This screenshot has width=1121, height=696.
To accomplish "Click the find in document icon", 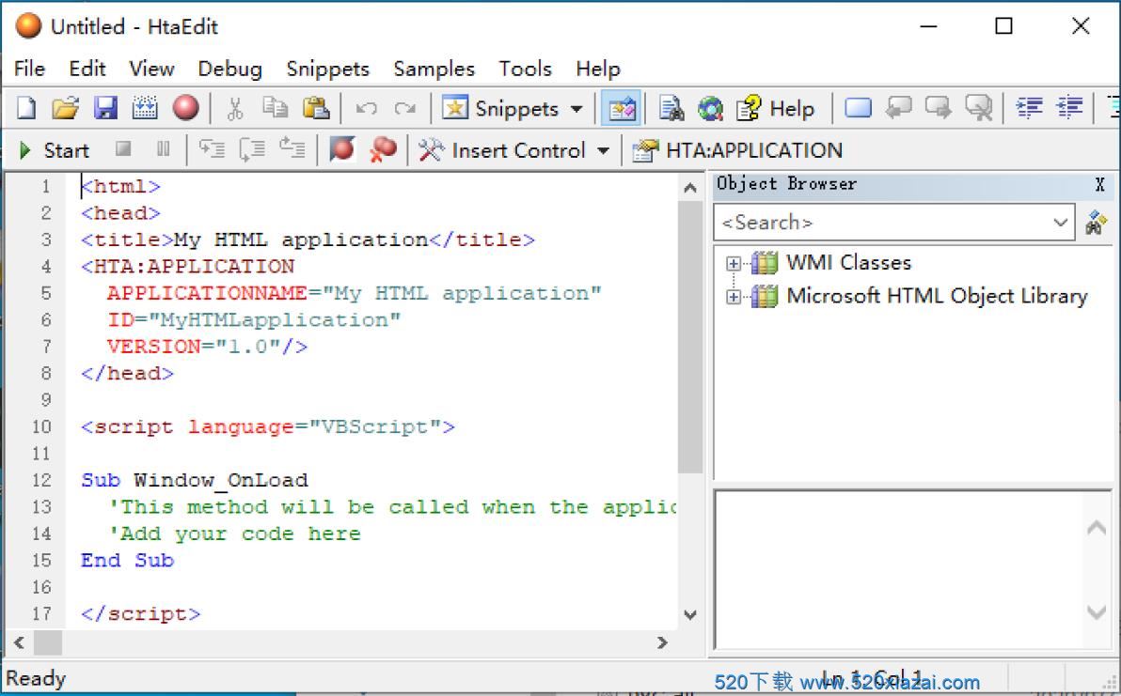I will pyautogui.click(x=671, y=109).
